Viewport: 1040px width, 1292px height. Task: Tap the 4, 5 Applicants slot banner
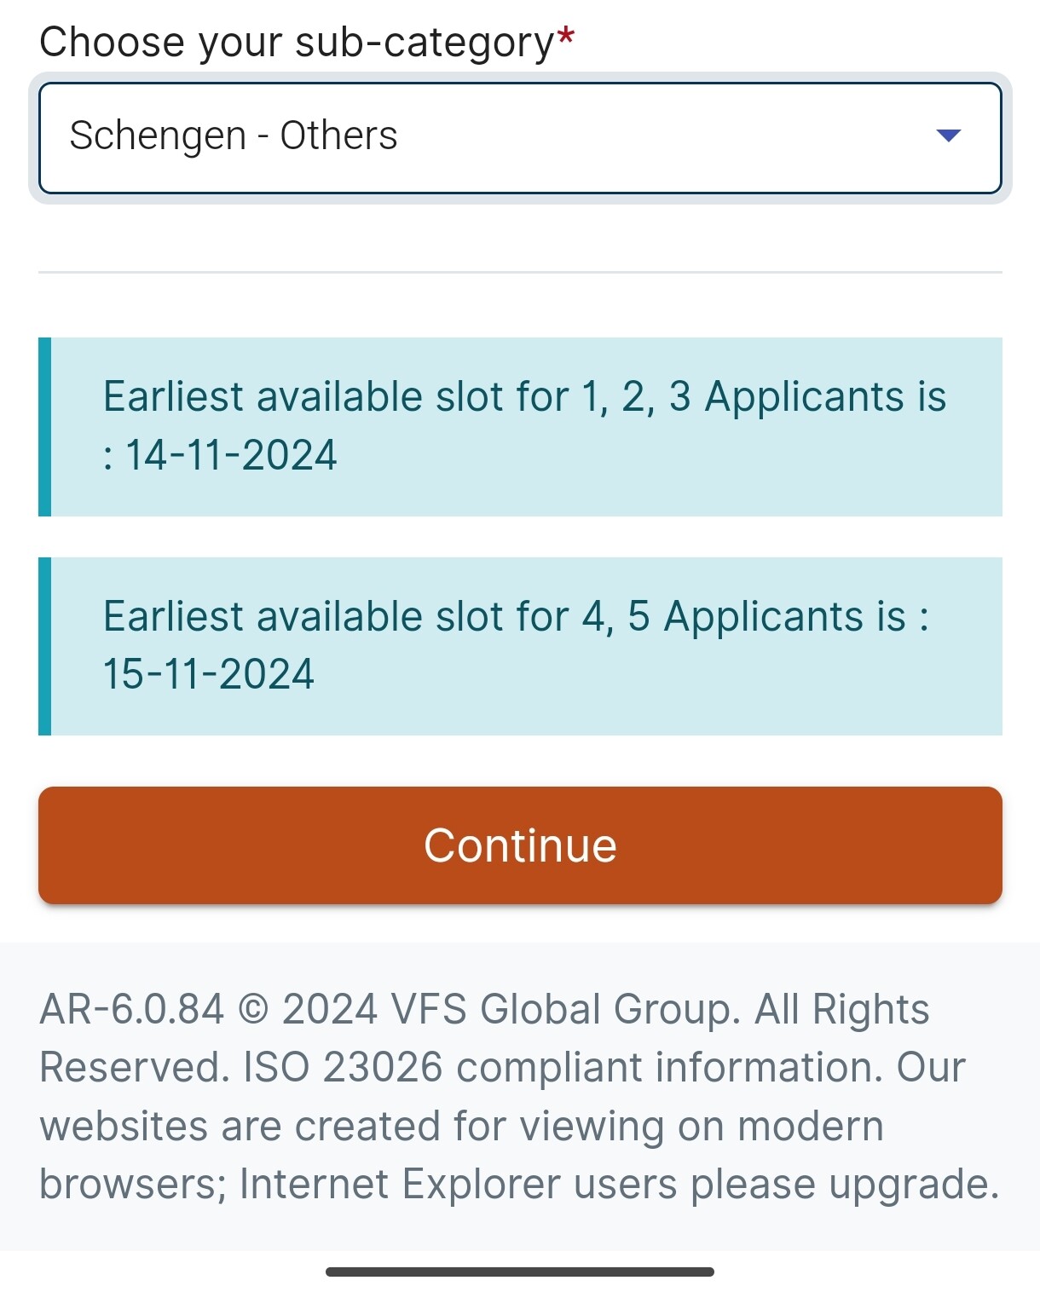coord(520,646)
